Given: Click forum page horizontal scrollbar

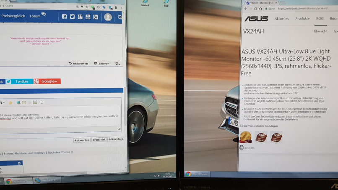Looking at the screenshot, I should (x=43, y=173).
